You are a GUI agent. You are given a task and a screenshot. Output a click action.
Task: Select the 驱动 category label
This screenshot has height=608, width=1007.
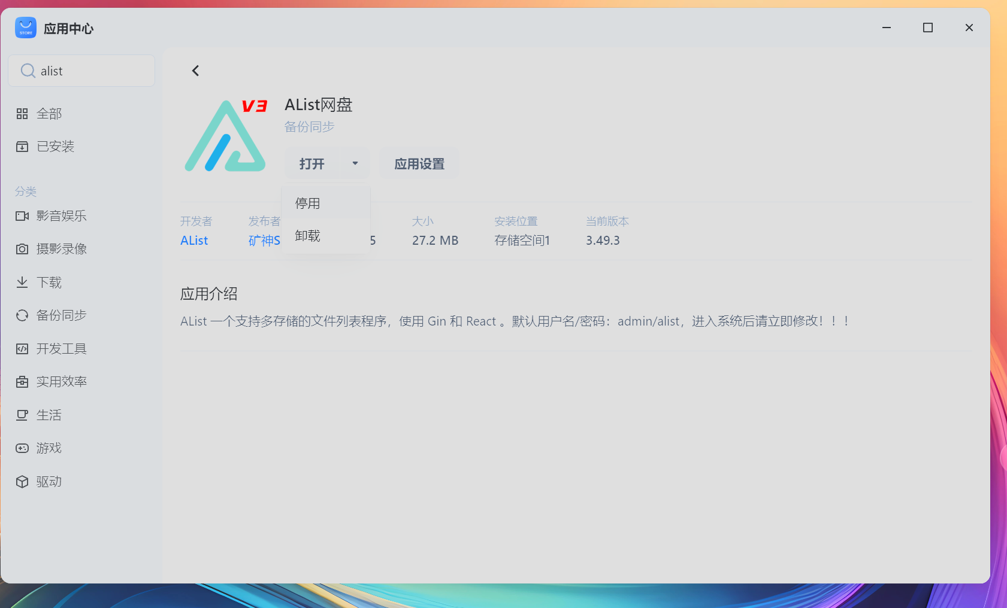49,482
